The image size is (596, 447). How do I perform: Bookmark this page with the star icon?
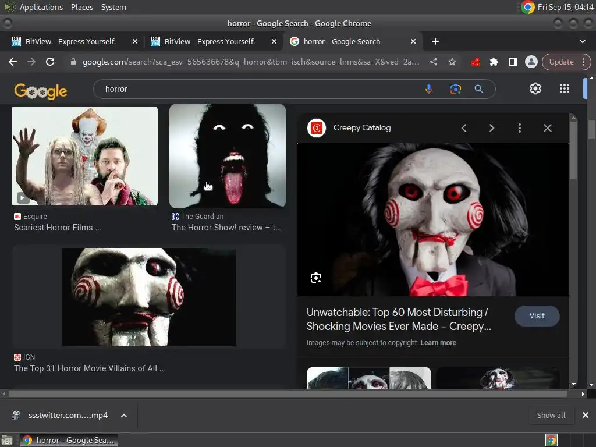[452, 62]
